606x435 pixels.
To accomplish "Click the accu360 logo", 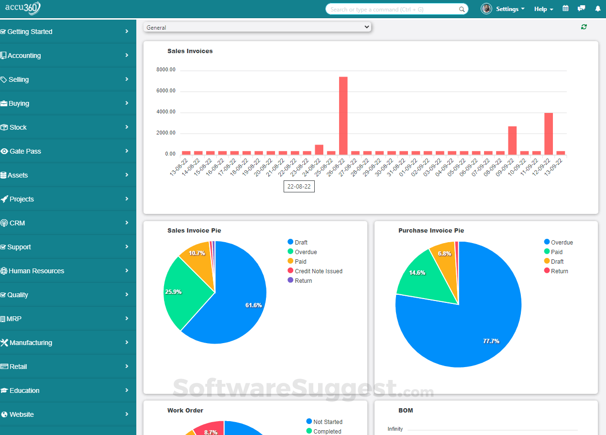I will (x=23, y=8).
